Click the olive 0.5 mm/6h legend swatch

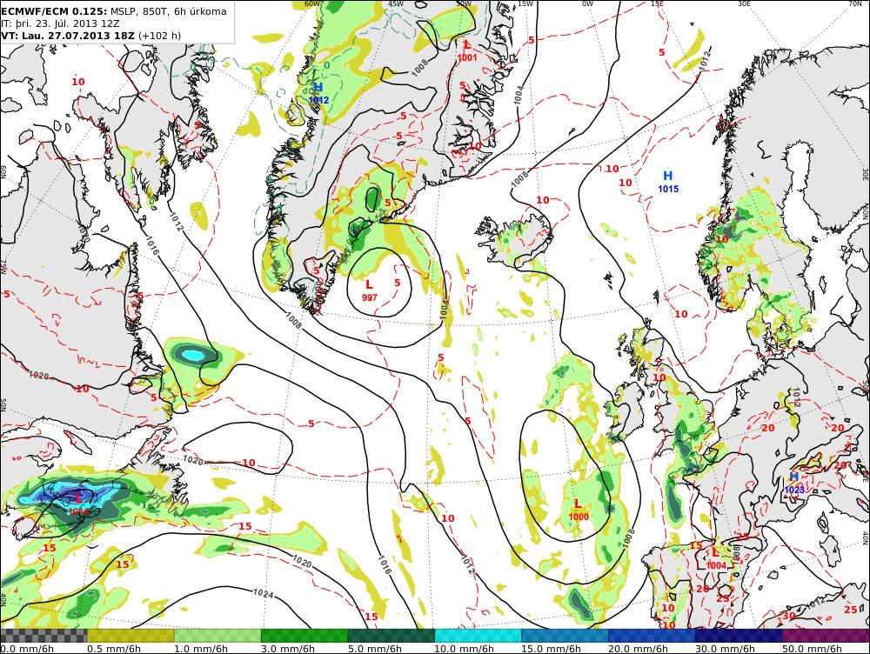(131, 636)
